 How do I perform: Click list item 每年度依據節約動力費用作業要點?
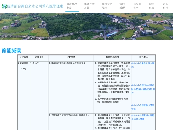[112, 100]
